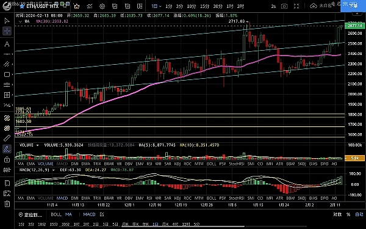Select the crosshair cursor tool in sidebar
Viewport: 366px width, 229px height.
[x=7, y=31]
